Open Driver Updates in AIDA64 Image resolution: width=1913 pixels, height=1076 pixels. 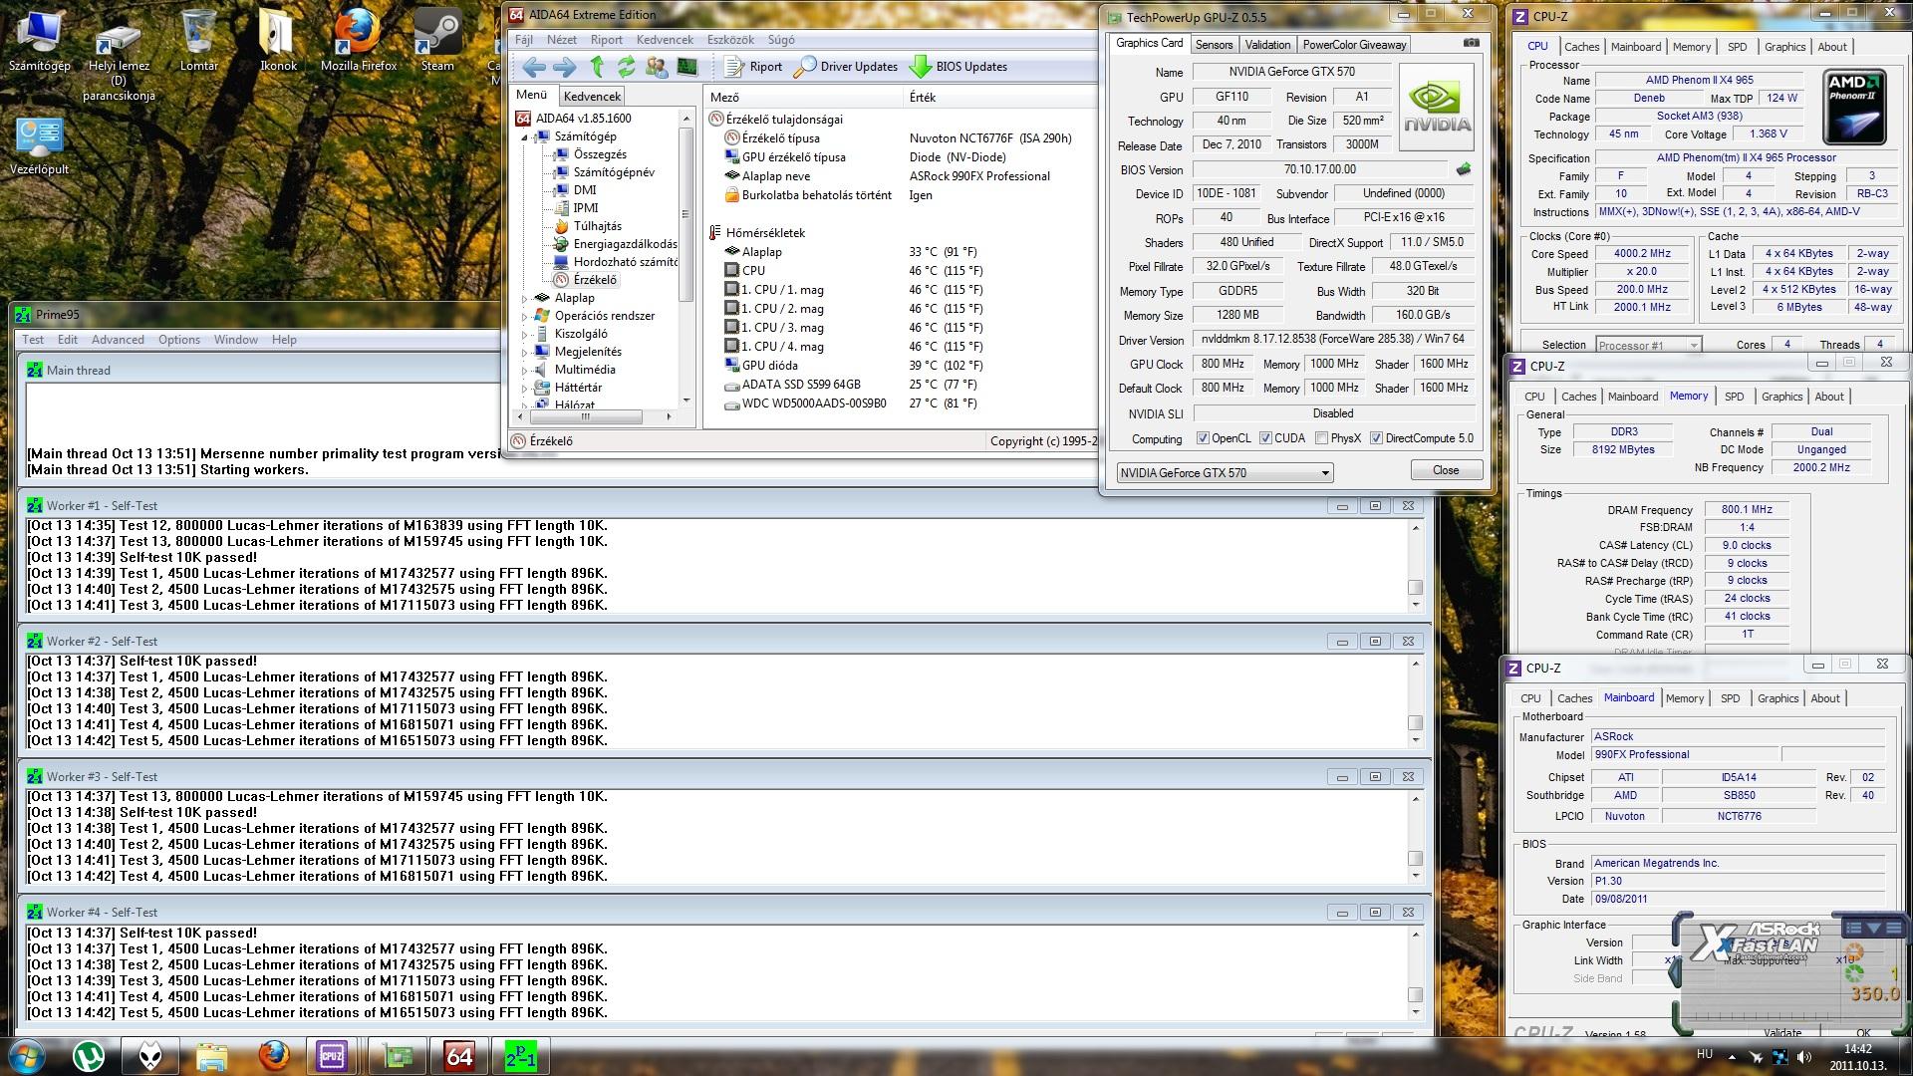tap(846, 67)
